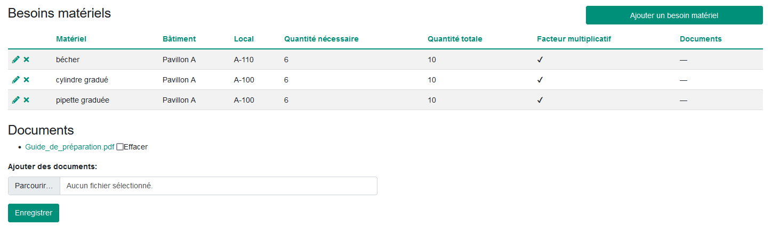Click the Facteur multiplicatif column header

point(574,39)
